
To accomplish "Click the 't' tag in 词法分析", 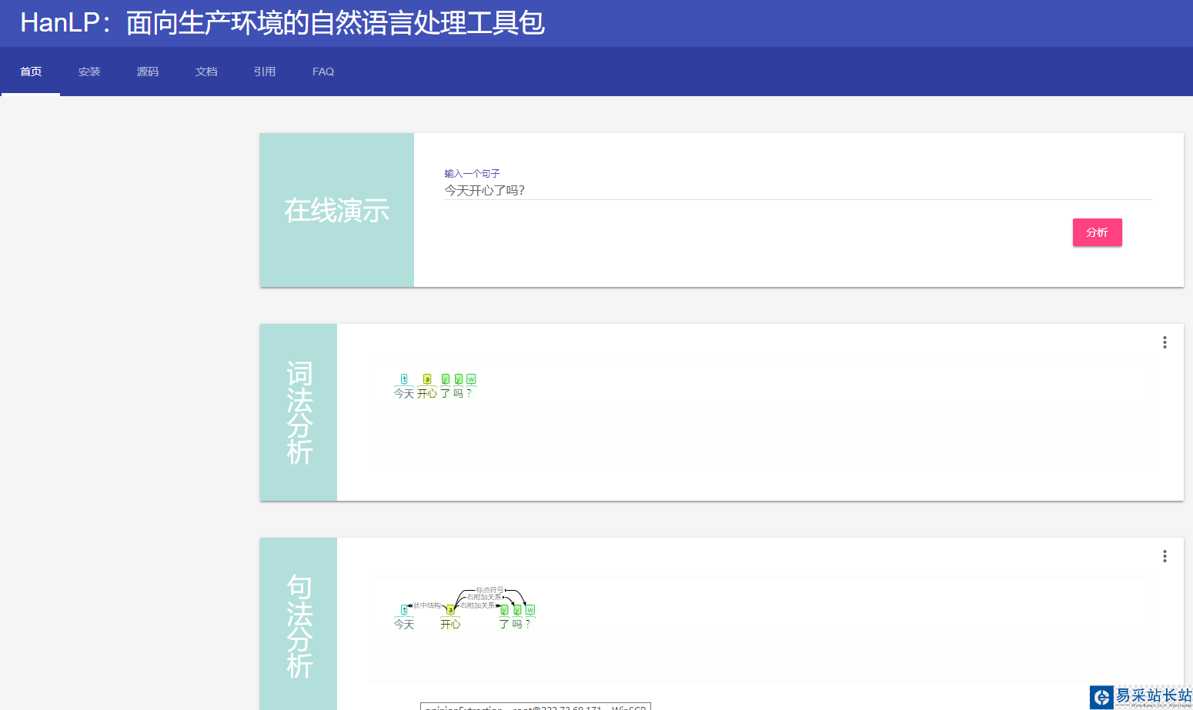I will click(x=404, y=378).
